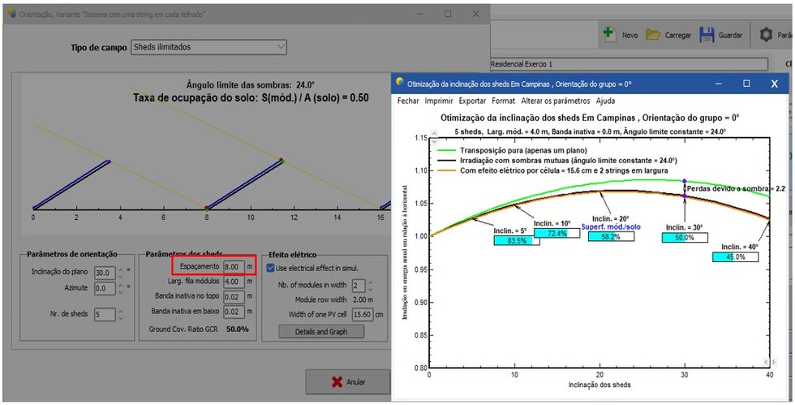Screen dimensions: 795x405
Task: Maximize the optimization graph window
Action: pos(746,83)
